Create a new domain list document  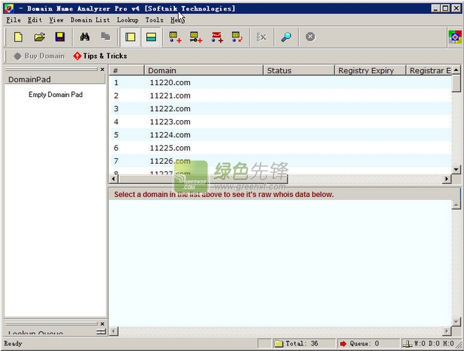(18, 37)
